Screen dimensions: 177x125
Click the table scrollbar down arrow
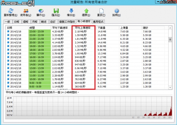(170, 87)
